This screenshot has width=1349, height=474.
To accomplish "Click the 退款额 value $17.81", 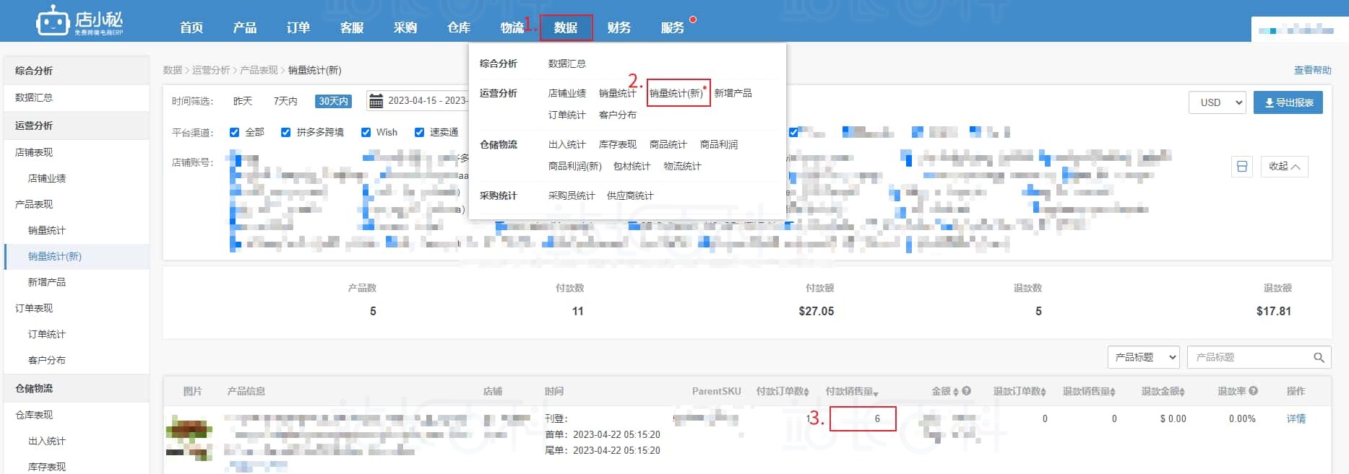I will 1274,311.
